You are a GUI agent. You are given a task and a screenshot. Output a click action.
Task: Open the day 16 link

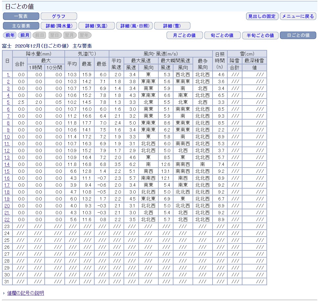coord(7,178)
